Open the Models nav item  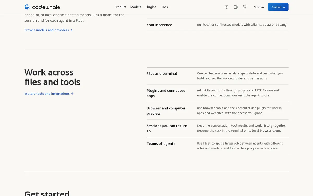click(136, 7)
